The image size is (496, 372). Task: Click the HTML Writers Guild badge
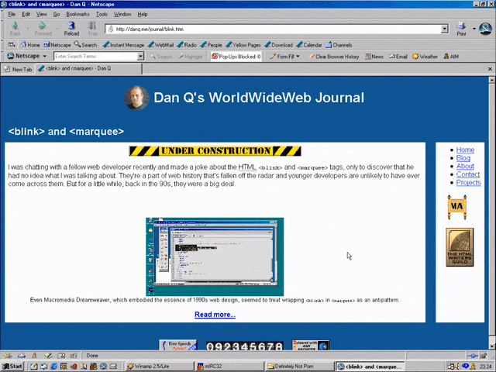(460, 247)
